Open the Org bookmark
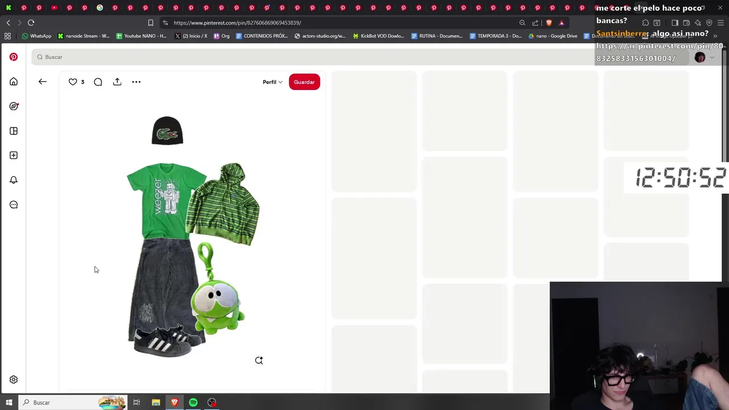The width and height of the screenshot is (729, 410). coord(222,36)
